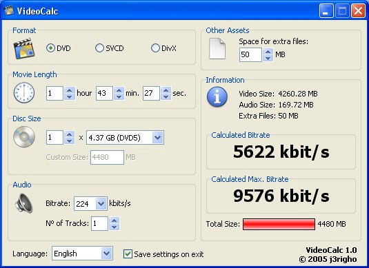Screen dimensions: 369x268
Task: Click the red Total Size progress bar
Action: 279,224
